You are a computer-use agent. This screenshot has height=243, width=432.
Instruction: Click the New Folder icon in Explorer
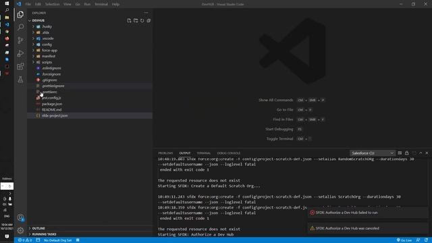(136, 21)
